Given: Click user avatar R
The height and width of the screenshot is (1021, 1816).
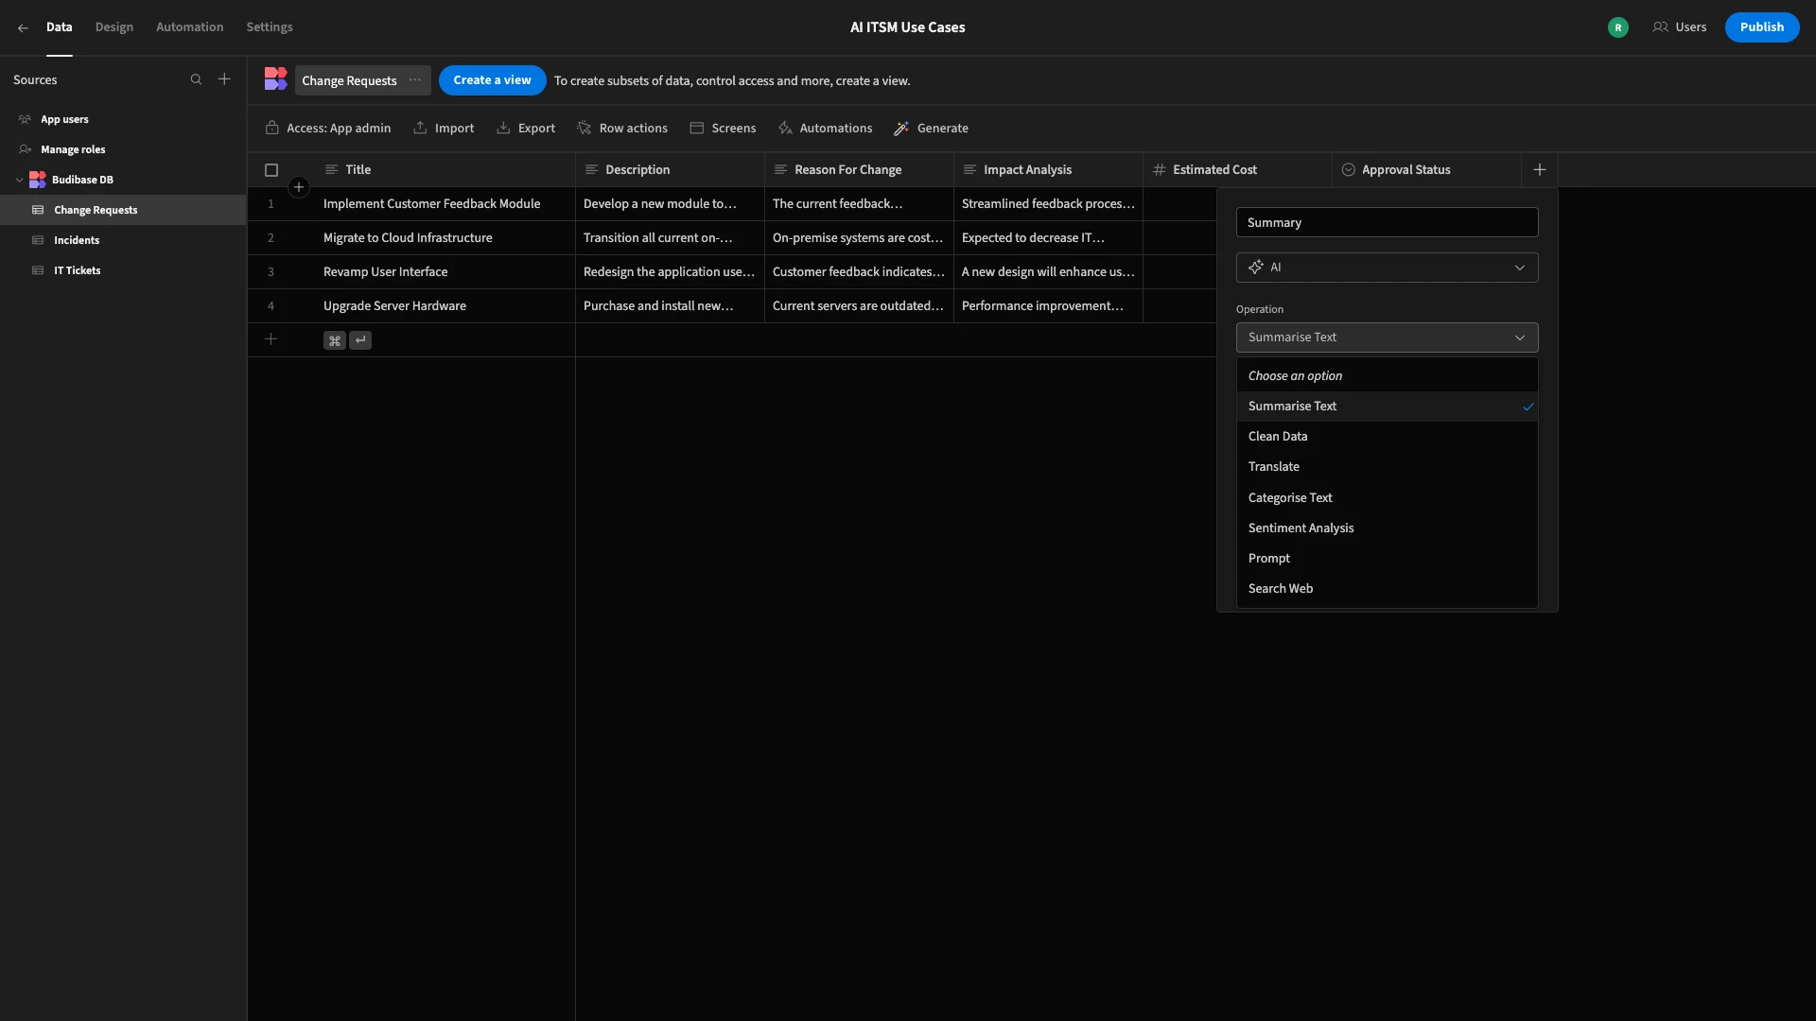Looking at the screenshot, I should pos(1618,27).
